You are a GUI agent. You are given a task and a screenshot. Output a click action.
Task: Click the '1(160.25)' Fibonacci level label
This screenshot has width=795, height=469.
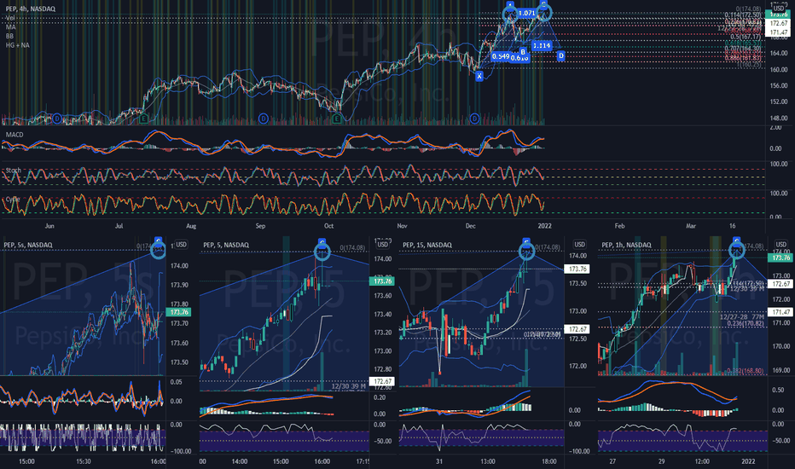[748, 65]
